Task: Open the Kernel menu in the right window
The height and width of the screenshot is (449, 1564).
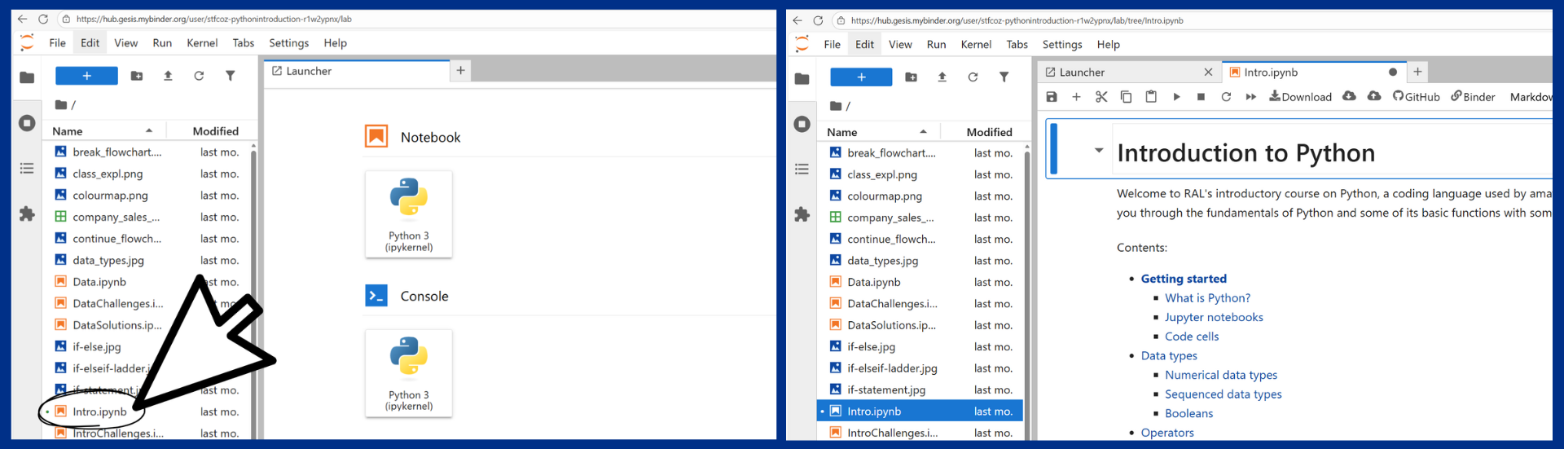Action: [x=976, y=45]
